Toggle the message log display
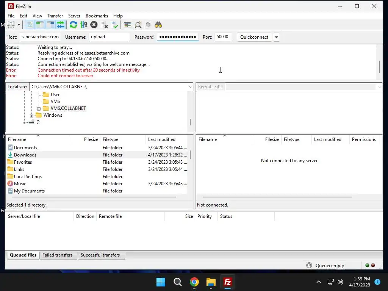The image size is (388, 291). [30, 25]
